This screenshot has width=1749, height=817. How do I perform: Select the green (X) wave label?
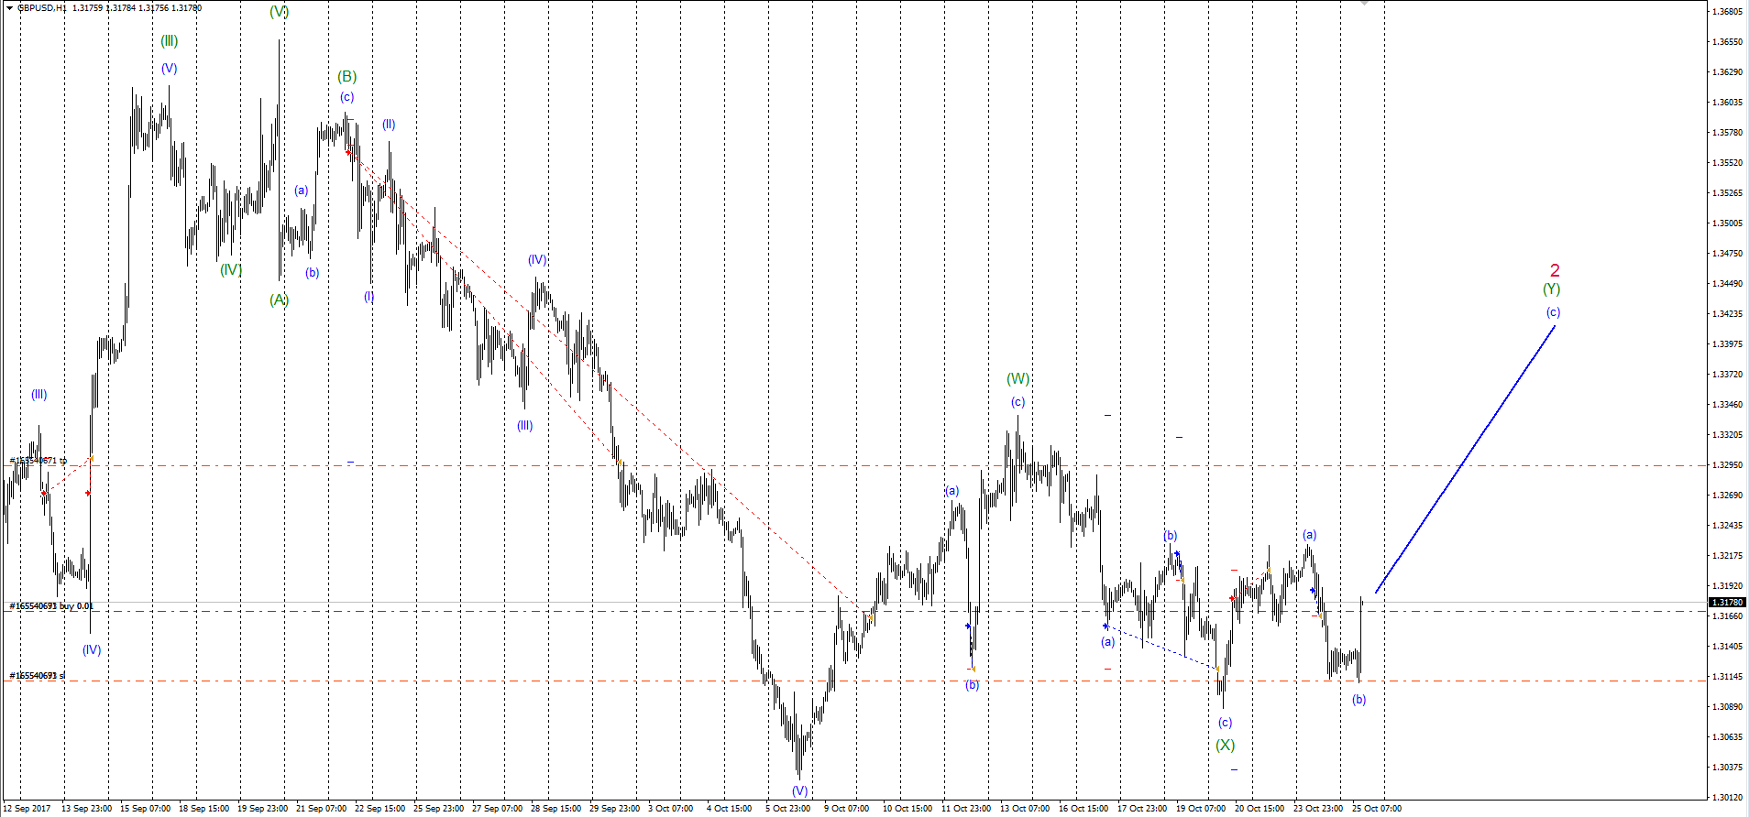pos(1225,745)
